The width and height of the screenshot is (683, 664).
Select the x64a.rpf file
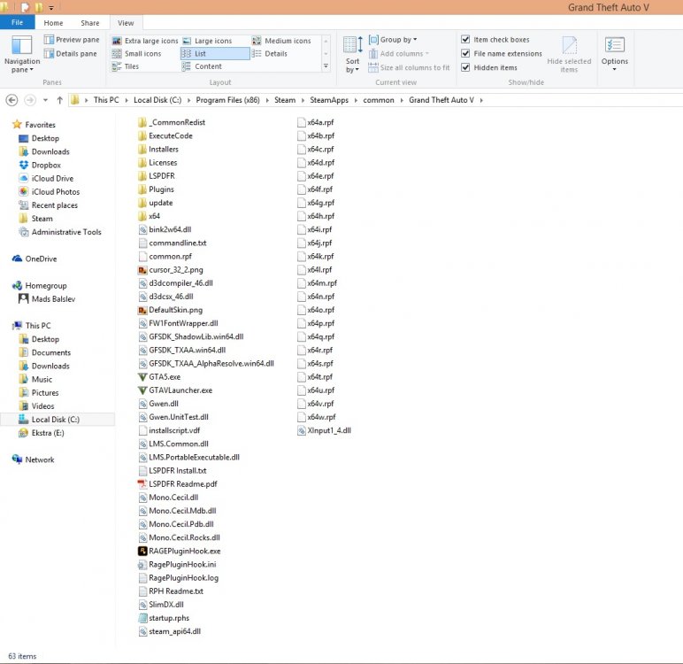pos(315,122)
